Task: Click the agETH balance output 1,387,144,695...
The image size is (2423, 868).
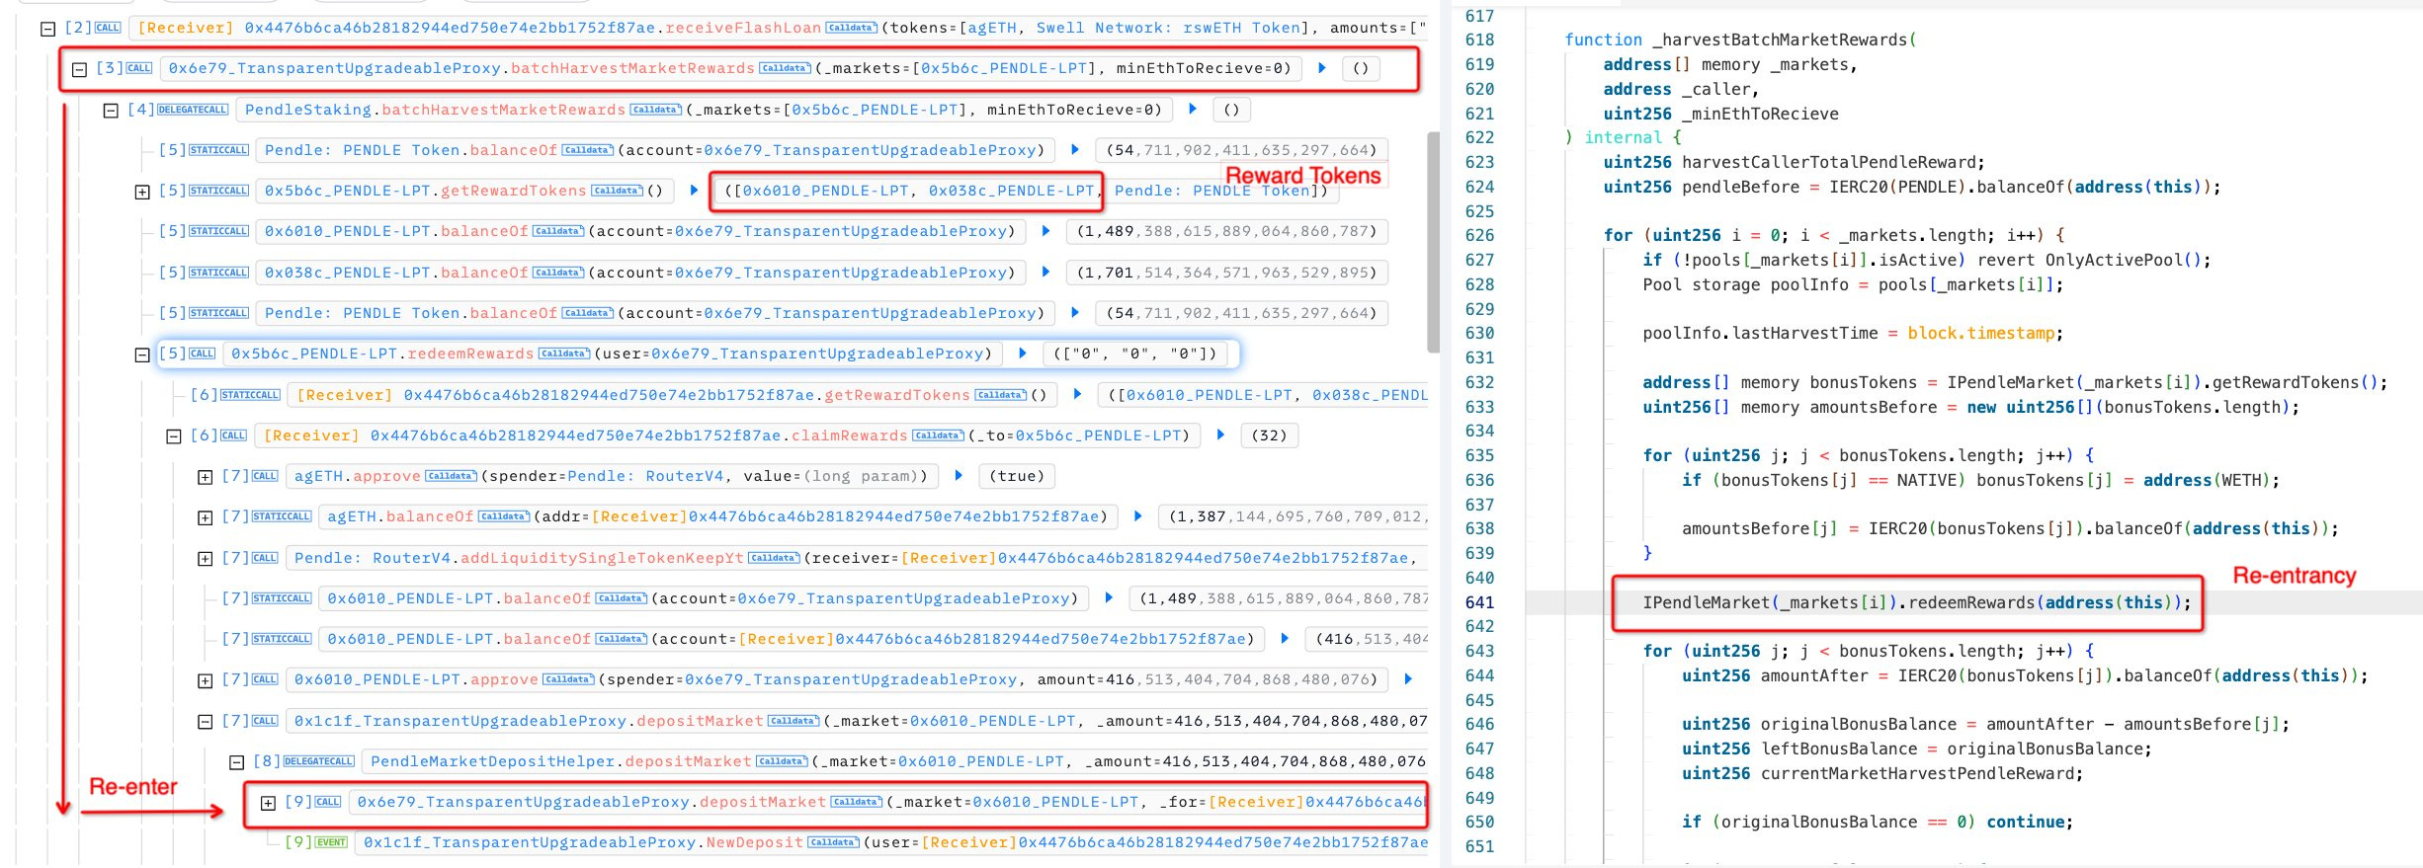Action: [1295, 516]
